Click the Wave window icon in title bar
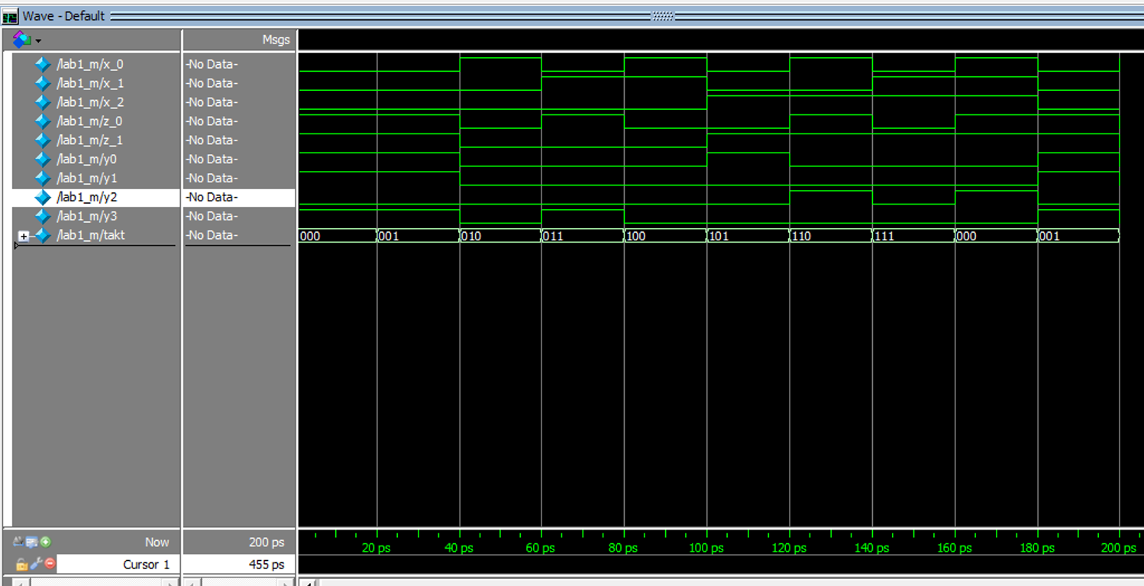 (10, 16)
